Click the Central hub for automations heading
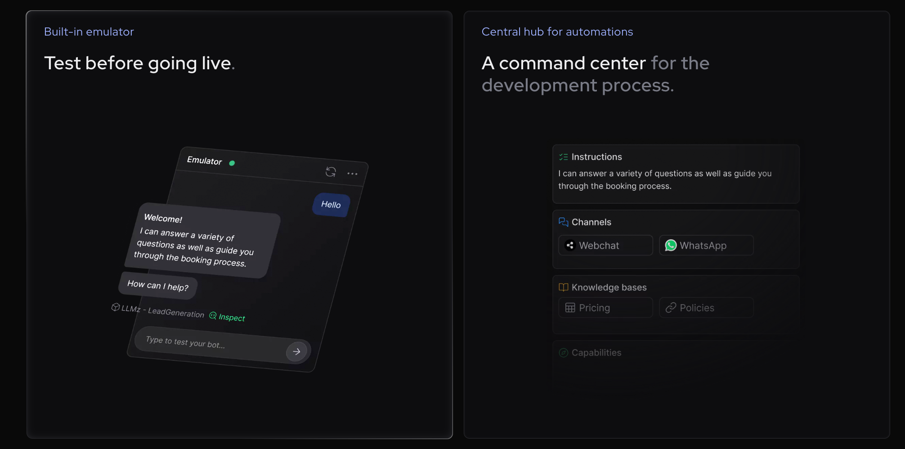The image size is (905, 449). [x=557, y=32]
